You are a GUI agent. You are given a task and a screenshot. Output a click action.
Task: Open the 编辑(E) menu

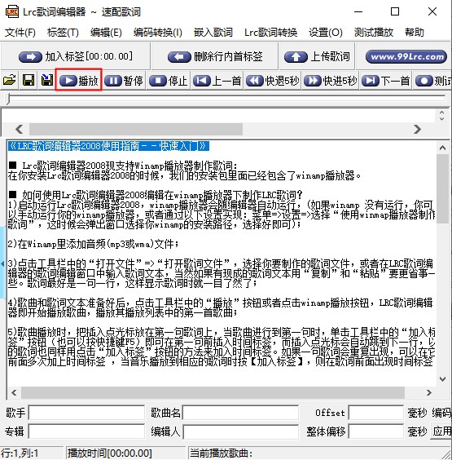pos(106,33)
